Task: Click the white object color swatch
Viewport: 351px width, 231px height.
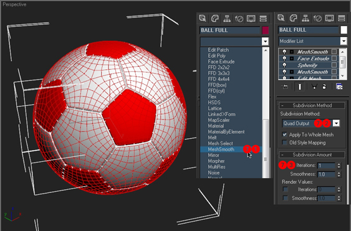Action: [x=344, y=30]
